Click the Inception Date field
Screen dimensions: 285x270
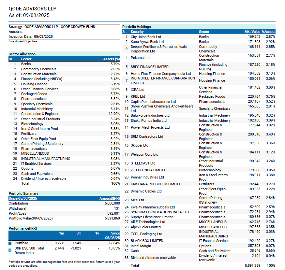(31, 36)
